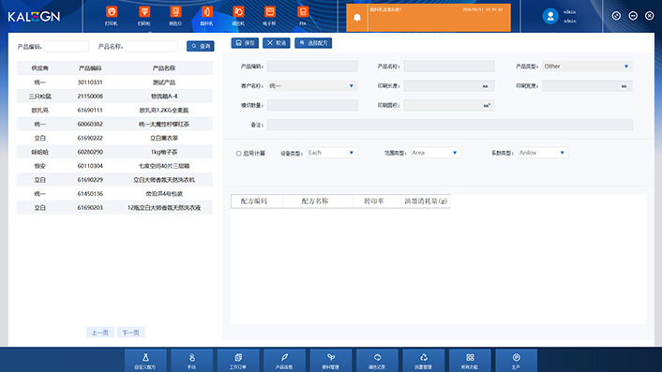Select product row 60060382
Viewport: 662px width, 372px height.
click(x=114, y=124)
